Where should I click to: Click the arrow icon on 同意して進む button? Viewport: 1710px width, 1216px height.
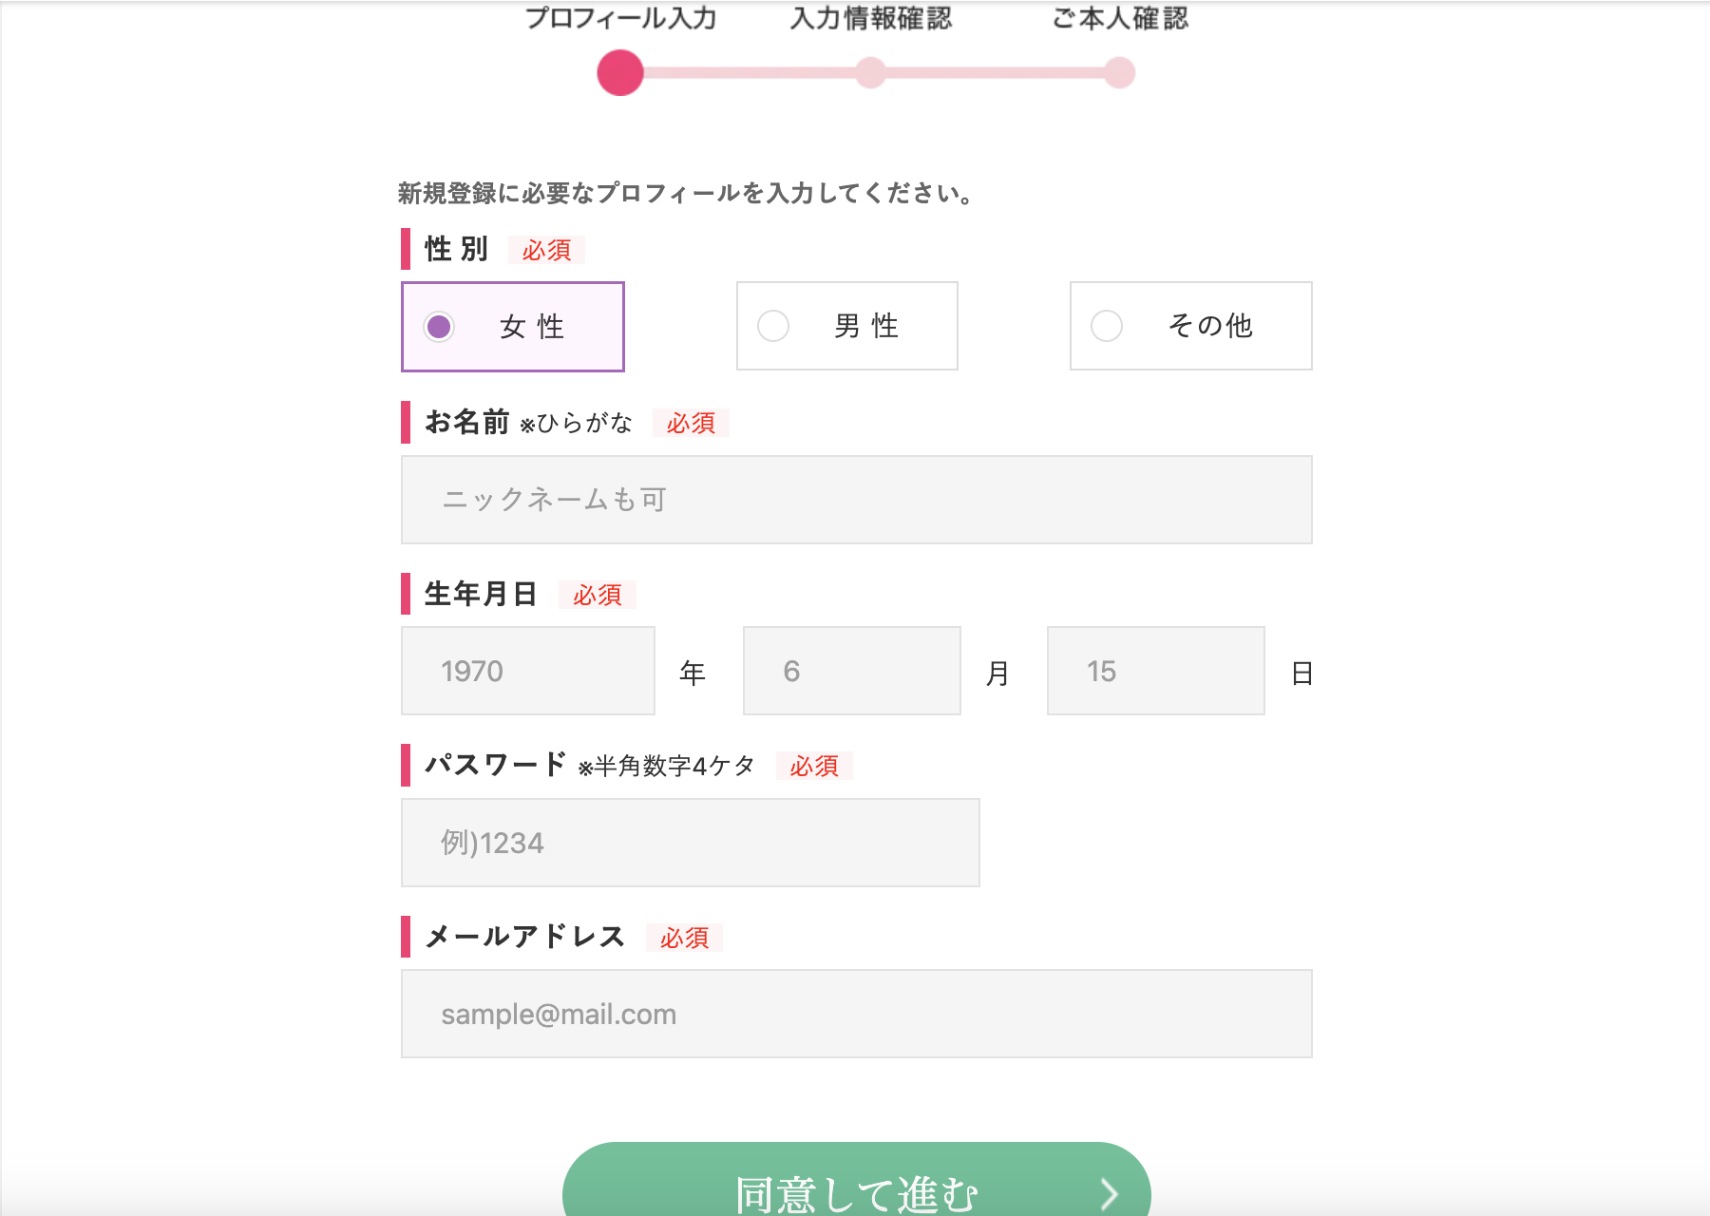(x=1109, y=1193)
